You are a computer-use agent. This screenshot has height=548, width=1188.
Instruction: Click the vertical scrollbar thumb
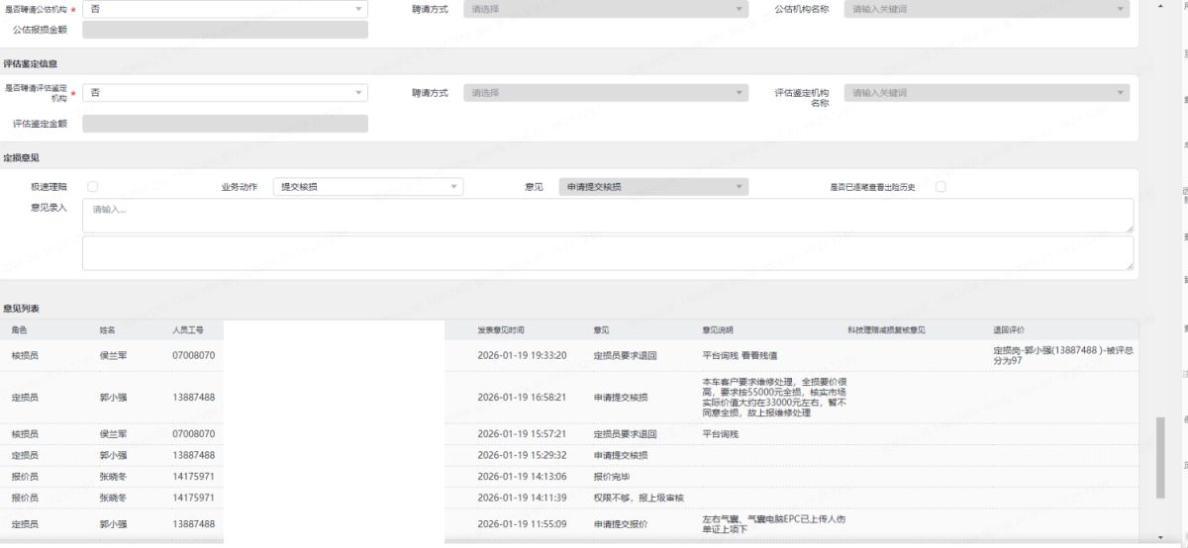pos(1160,457)
